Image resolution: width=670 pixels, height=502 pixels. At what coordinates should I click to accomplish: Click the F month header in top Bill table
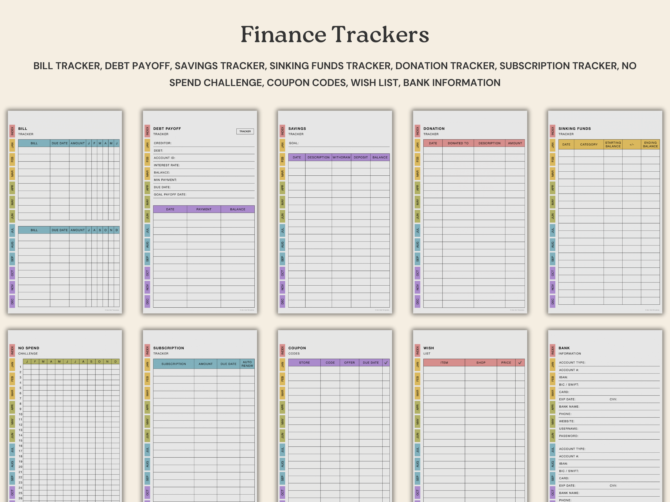click(x=94, y=144)
